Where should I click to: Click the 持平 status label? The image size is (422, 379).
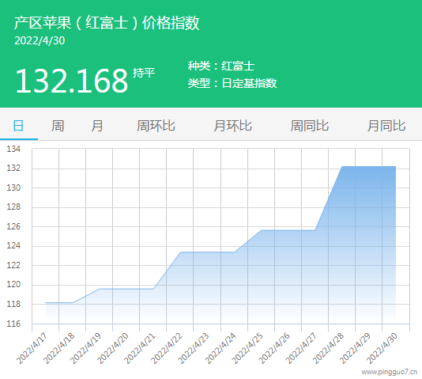144,73
